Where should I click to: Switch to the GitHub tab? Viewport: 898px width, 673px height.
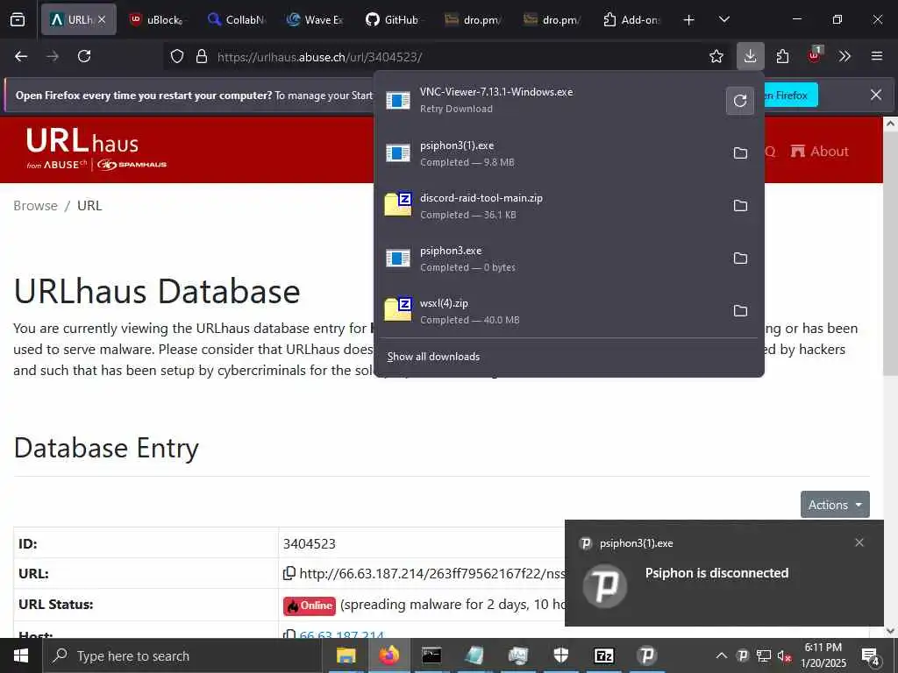pyautogui.click(x=394, y=19)
